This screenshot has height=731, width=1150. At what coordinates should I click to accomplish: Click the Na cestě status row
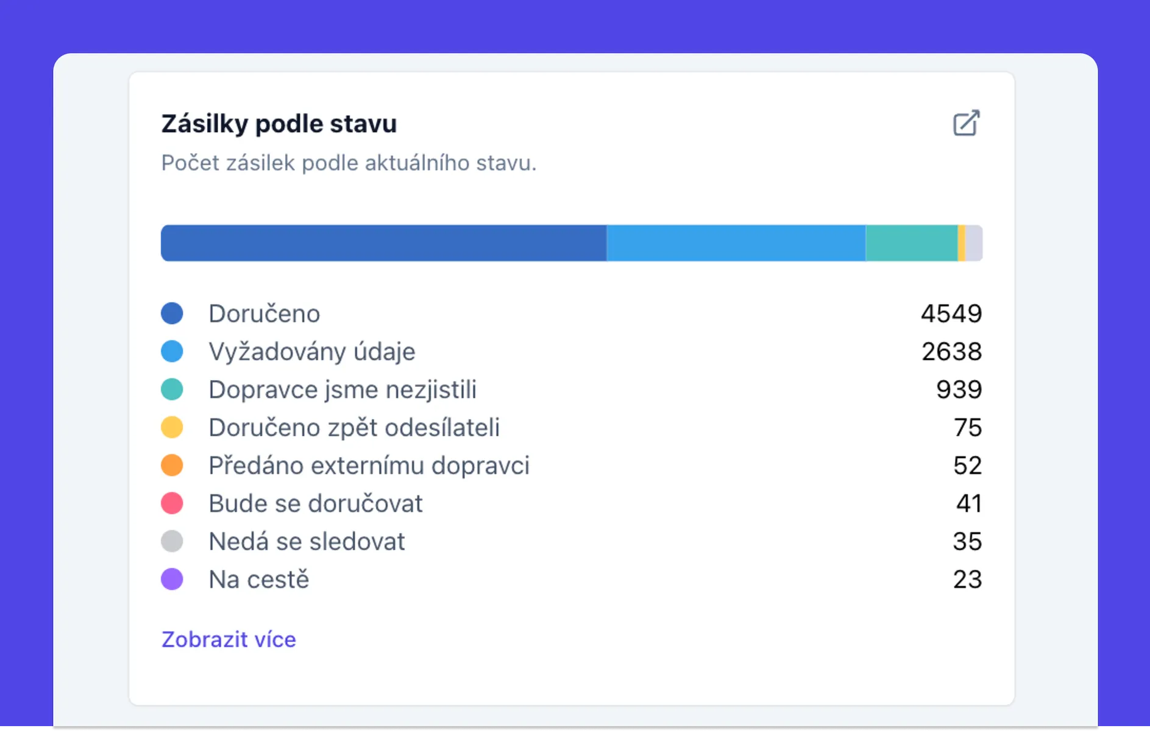pos(258,579)
